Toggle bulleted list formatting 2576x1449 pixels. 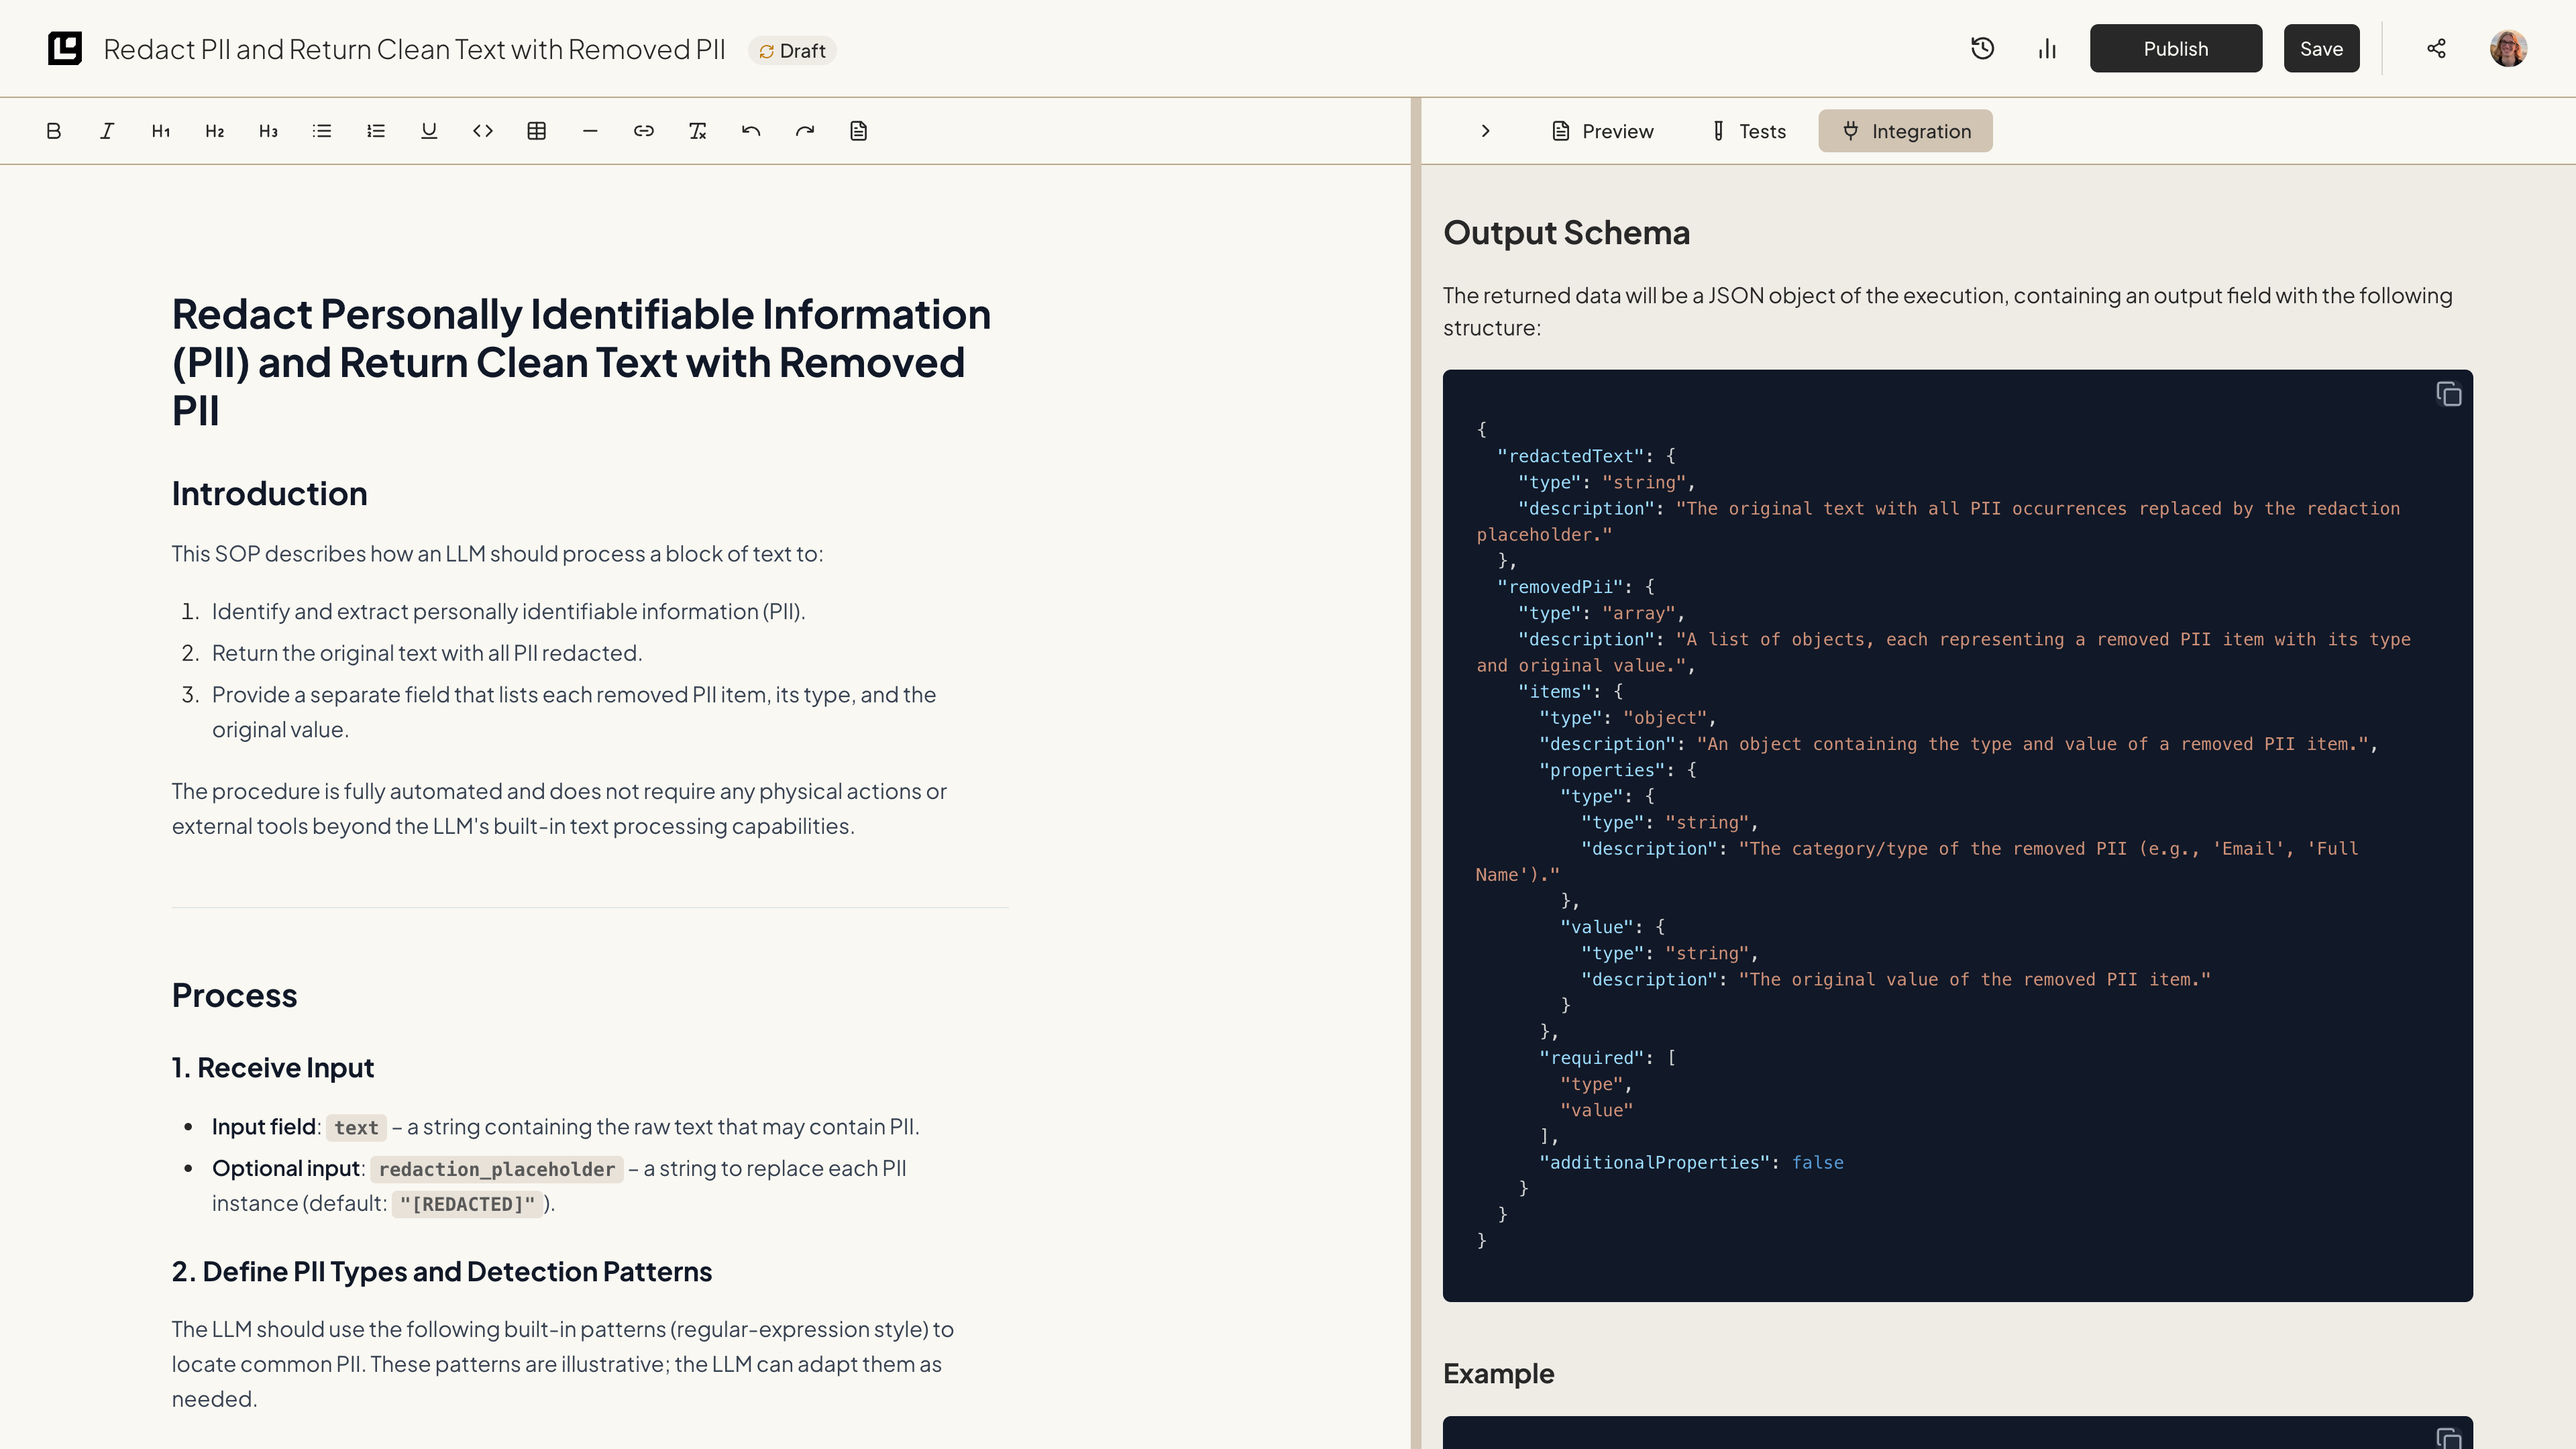point(322,131)
